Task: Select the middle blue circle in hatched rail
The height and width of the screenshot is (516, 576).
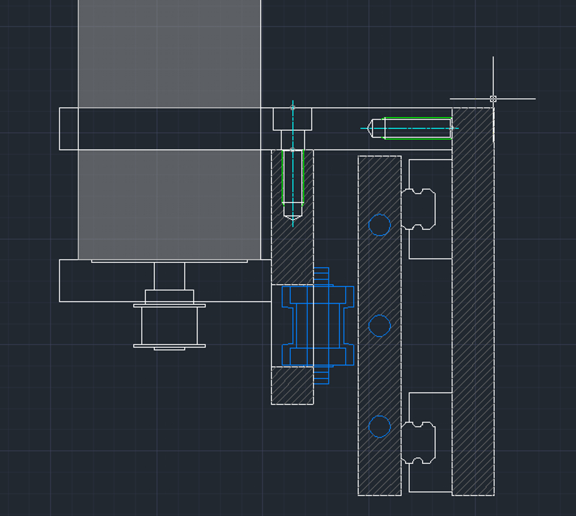Action: pyautogui.click(x=380, y=325)
